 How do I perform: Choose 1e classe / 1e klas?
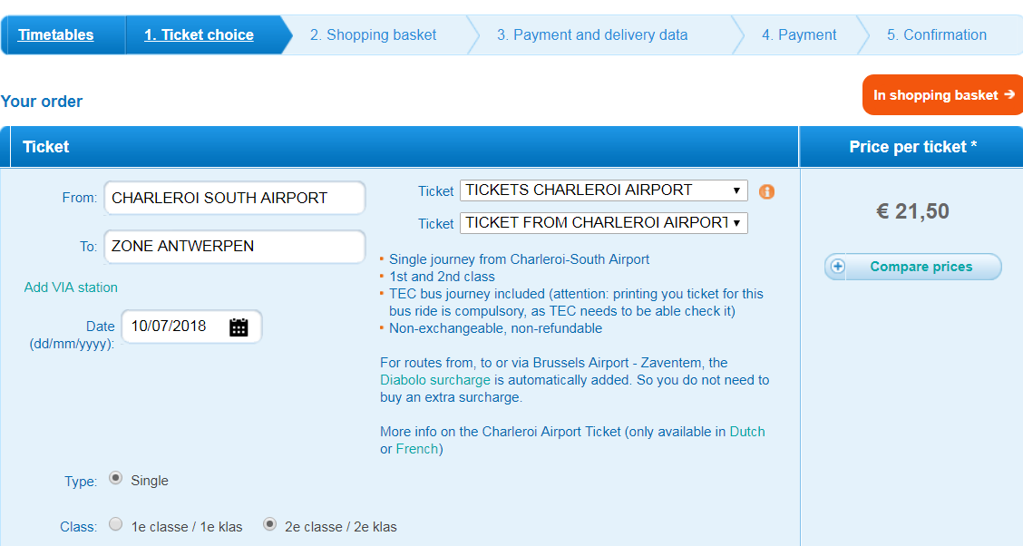click(x=115, y=524)
